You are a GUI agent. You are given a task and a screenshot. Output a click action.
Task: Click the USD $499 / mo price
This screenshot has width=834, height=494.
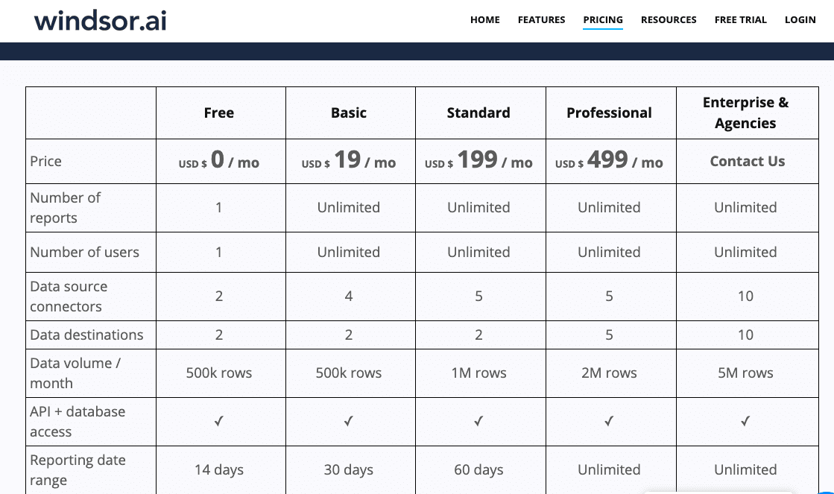click(x=609, y=161)
